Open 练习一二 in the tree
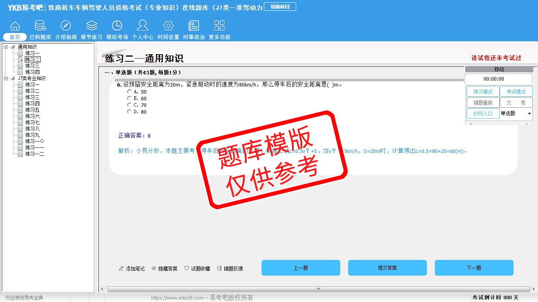Screen dimensions: 538x302 click(35, 154)
